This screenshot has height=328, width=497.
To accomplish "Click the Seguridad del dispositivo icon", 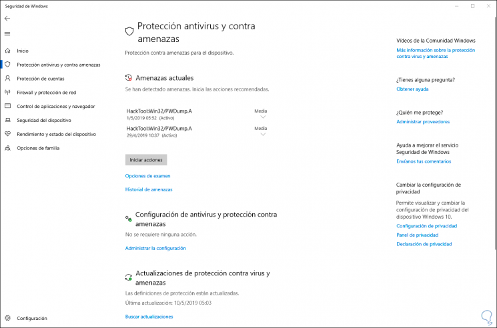I will click(x=8, y=120).
